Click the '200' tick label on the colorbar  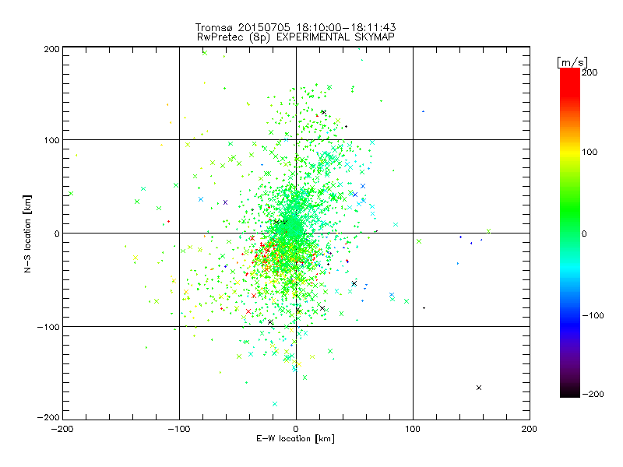tap(590, 72)
